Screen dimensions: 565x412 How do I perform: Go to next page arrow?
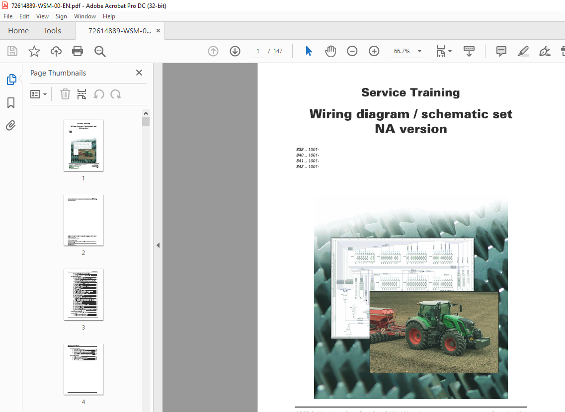[235, 51]
